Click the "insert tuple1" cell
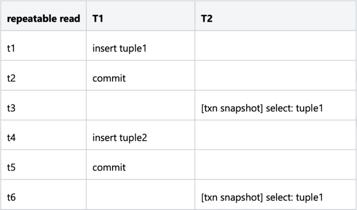This screenshot has height=210, width=357. coord(120,48)
